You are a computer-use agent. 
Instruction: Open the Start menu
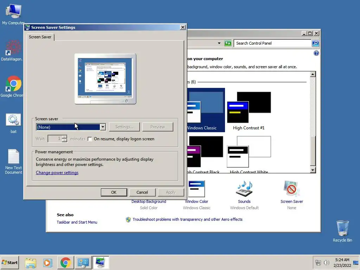(9, 262)
